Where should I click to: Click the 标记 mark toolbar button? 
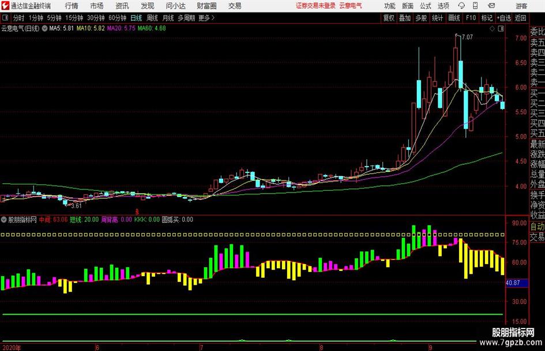(487, 18)
